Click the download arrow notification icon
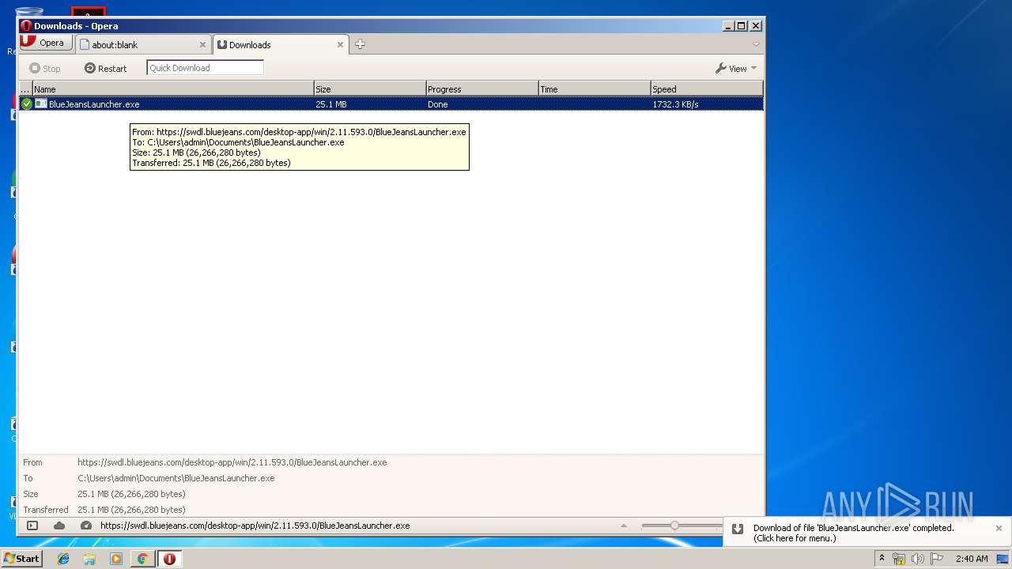This screenshot has width=1012, height=569. [x=737, y=529]
